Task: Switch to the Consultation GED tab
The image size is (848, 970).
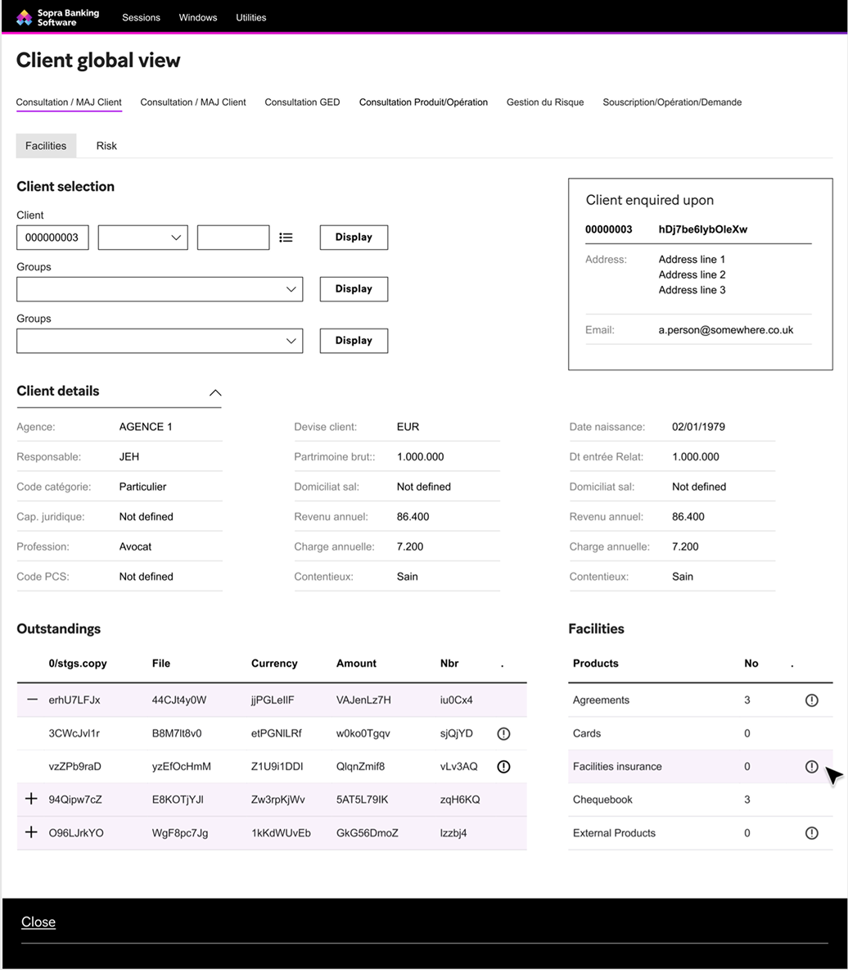Action: pos(302,102)
